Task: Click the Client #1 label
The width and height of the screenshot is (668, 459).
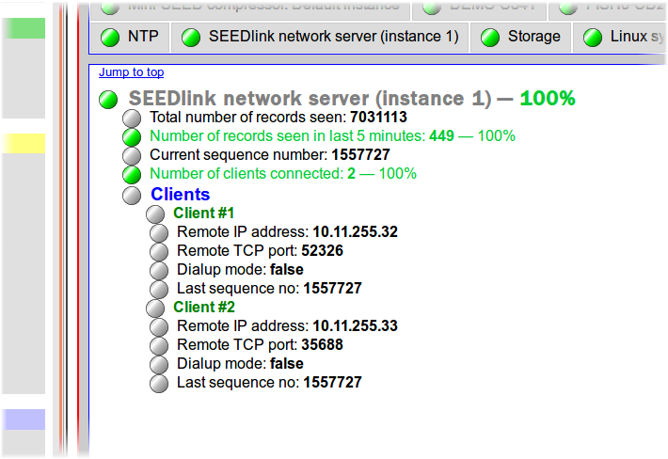Action: pyautogui.click(x=203, y=213)
